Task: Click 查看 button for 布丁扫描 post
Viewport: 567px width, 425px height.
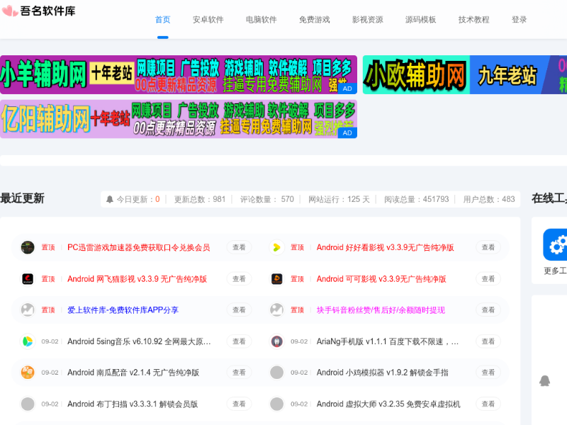Action: (x=239, y=404)
